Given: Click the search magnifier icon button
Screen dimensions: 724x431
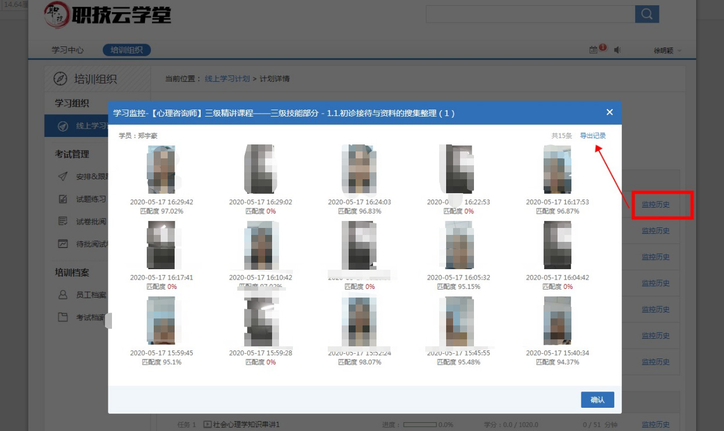Looking at the screenshot, I should pos(647,14).
